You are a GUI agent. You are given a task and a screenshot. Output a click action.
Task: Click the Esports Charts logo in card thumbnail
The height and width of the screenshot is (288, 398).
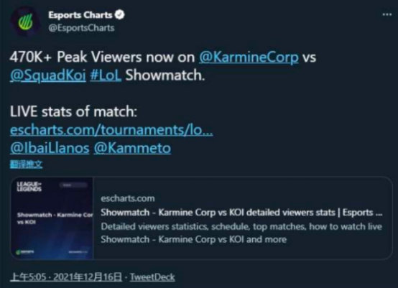tap(24, 252)
